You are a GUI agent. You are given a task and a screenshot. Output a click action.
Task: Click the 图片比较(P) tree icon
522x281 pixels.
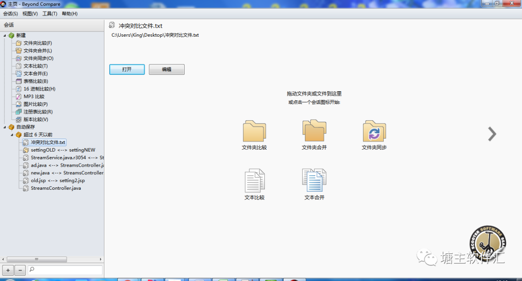(x=19, y=104)
